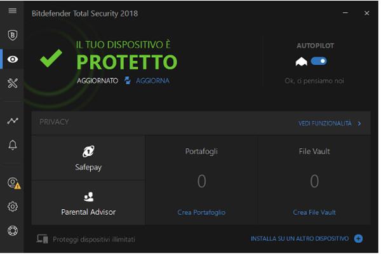Click 'Ok, ci pensiamo noi' text
Image resolution: width=381 pixels, height=255 pixels.
pos(314,81)
